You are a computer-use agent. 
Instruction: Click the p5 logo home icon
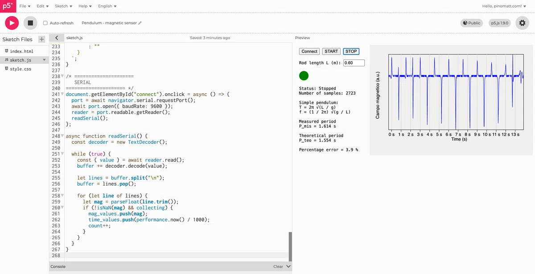[x=8, y=6]
